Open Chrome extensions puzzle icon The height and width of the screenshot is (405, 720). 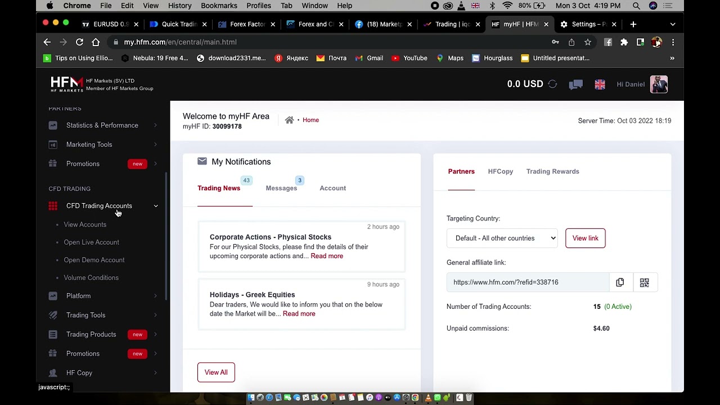pyautogui.click(x=624, y=42)
